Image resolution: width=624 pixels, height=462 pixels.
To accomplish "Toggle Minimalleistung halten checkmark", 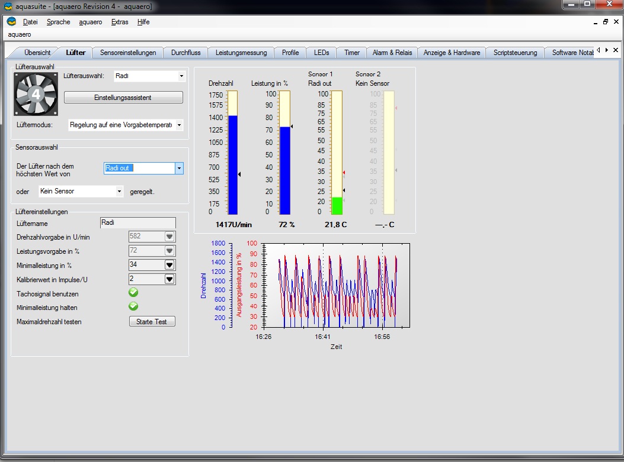I will (134, 306).
